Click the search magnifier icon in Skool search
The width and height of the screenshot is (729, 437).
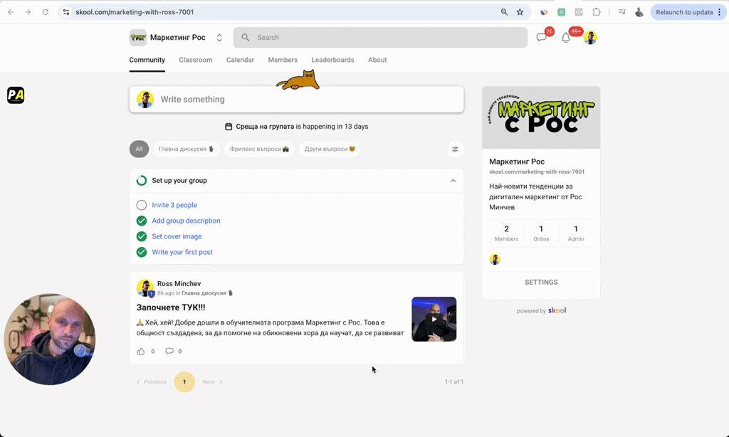click(246, 37)
